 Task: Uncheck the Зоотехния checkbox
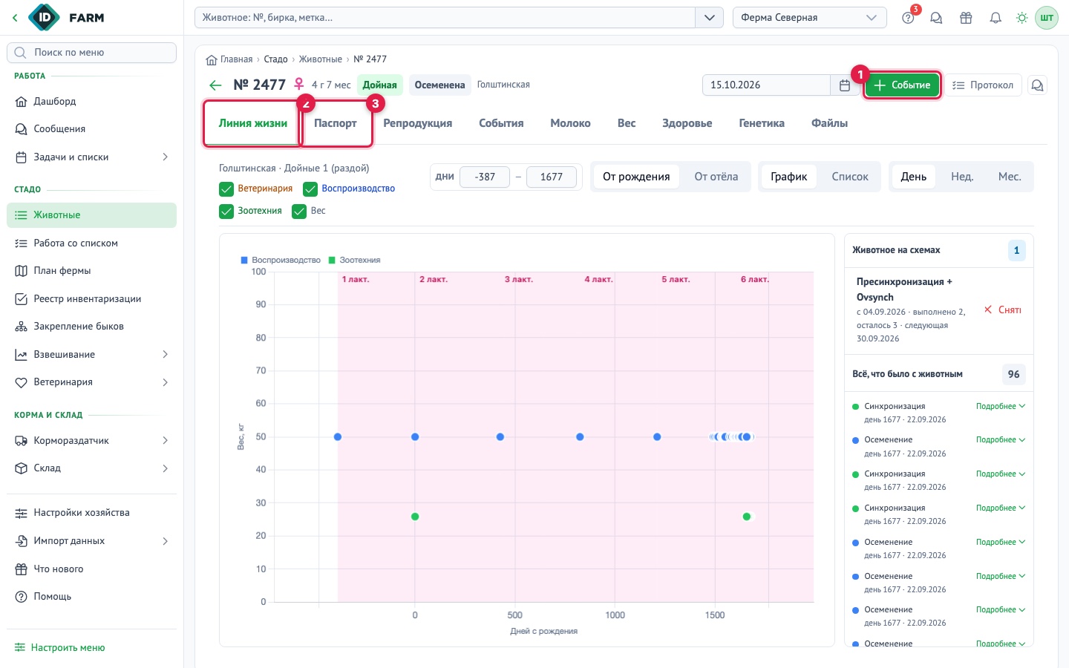click(226, 212)
